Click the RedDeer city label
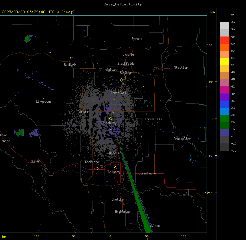Image resolution: width=246 pixels, height=240 pixels. point(126,73)
